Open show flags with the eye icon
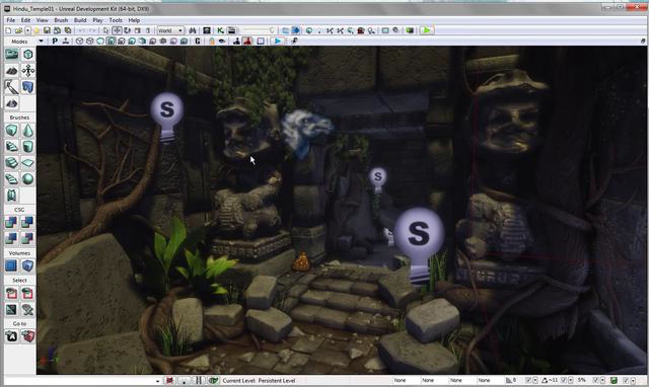Image resolution: width=649 pixels, height=387 pixels. [222, 41]
